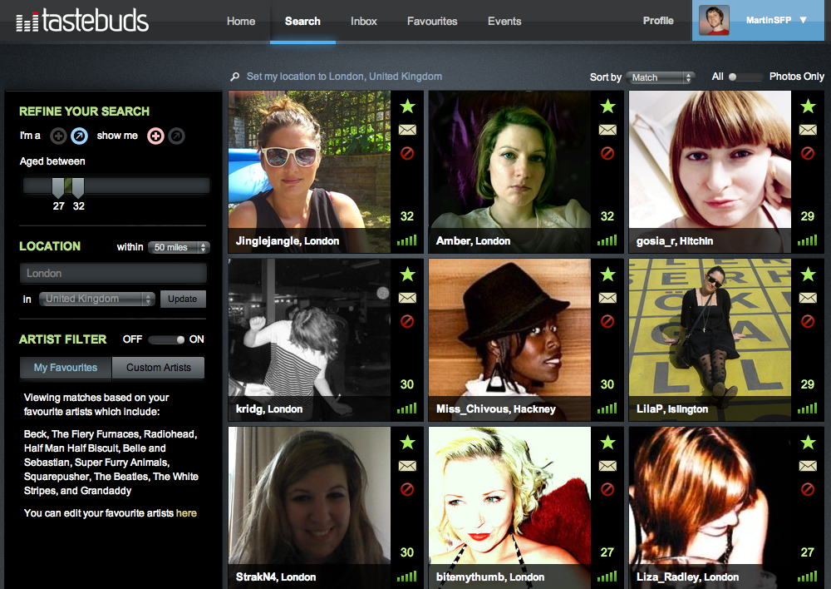Star kridg as a favourite
The height and width of the screenshot is (589, 831).
(x=407, y=275)
